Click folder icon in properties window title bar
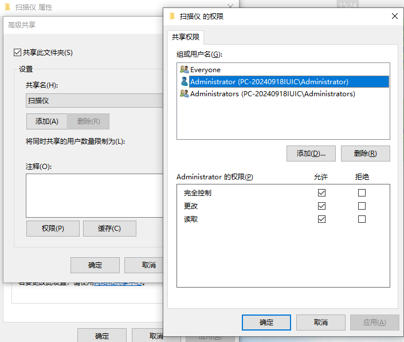404x342 pixels. click(8, 8)
